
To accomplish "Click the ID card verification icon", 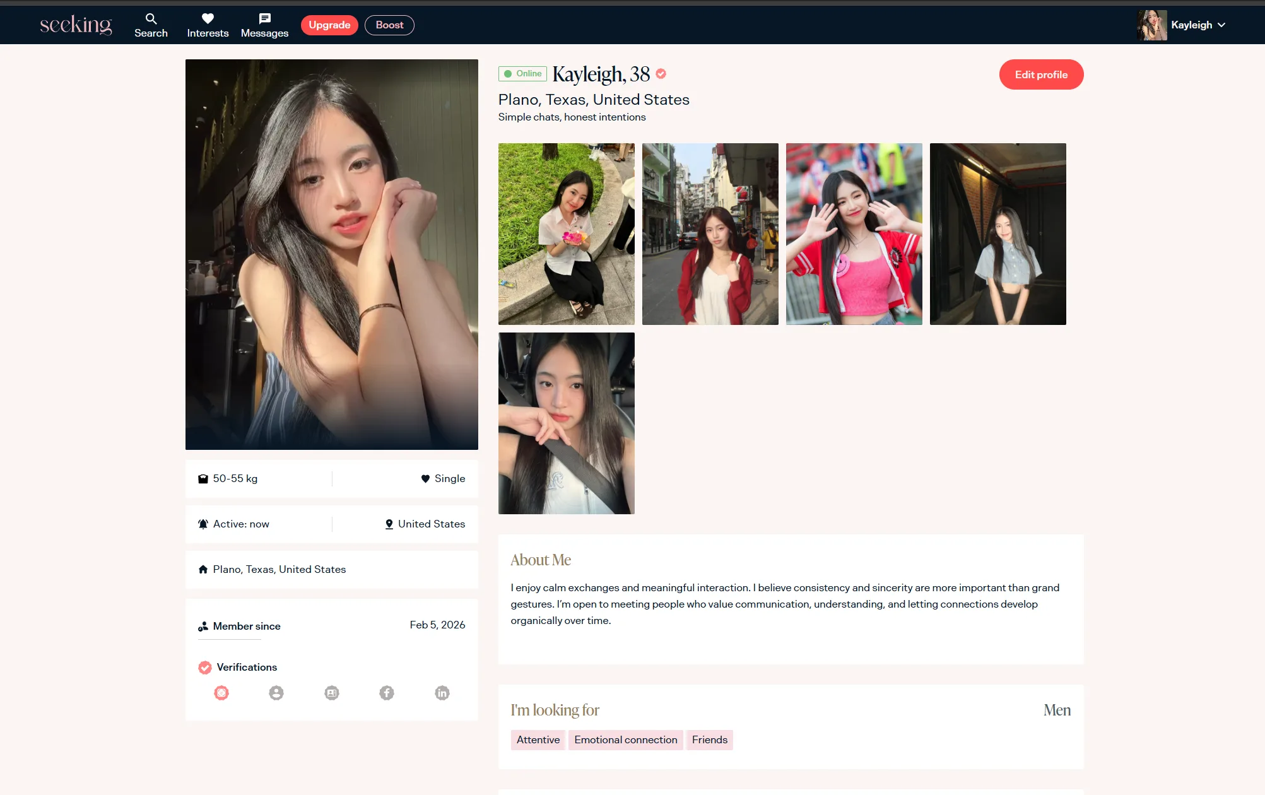I will click(332, 693).
